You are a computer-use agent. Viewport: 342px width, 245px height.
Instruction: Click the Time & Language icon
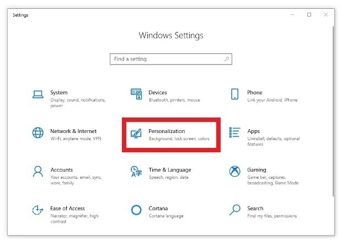pos(136,171)
